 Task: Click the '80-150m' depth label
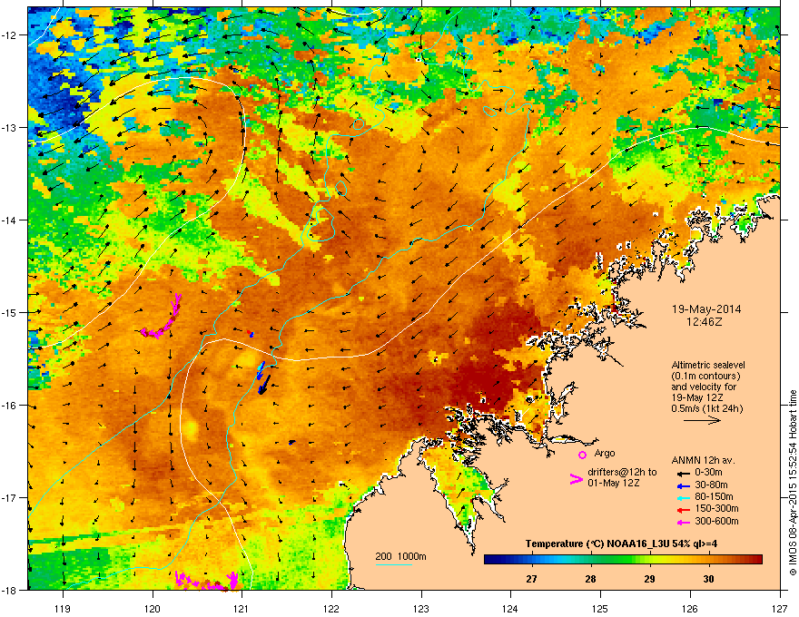[714, 496]
